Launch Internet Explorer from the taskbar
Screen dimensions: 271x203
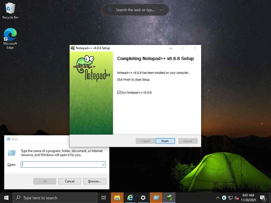(x=130, y=198)
